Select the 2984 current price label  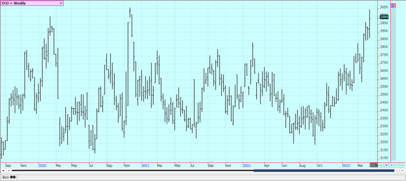tap(384, 17)
